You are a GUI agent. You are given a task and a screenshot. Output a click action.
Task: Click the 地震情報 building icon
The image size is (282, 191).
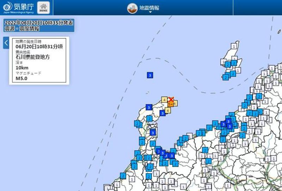point(132,7)
